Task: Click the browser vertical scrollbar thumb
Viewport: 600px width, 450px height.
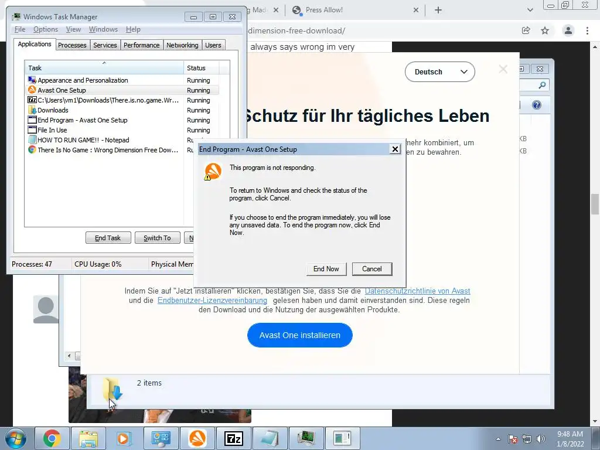Action: pyautogui.click(x=595, y=204)
